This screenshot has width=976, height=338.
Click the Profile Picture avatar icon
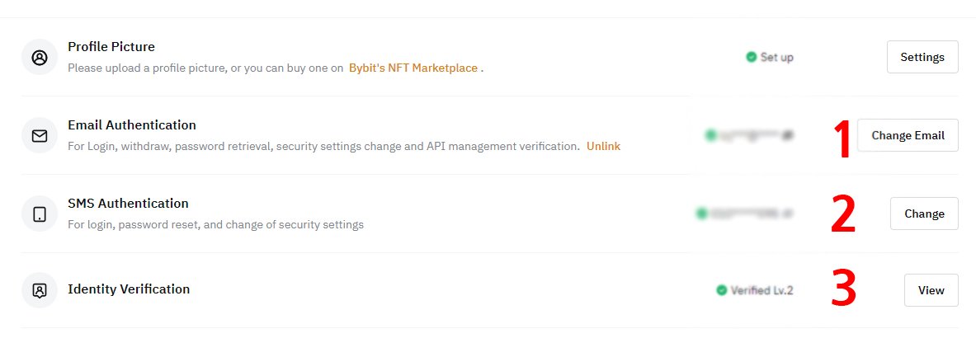pos(40,57)
